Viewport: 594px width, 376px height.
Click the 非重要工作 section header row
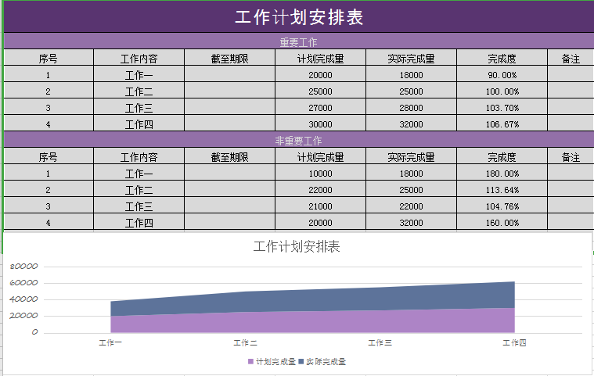(x=298, y=141)
